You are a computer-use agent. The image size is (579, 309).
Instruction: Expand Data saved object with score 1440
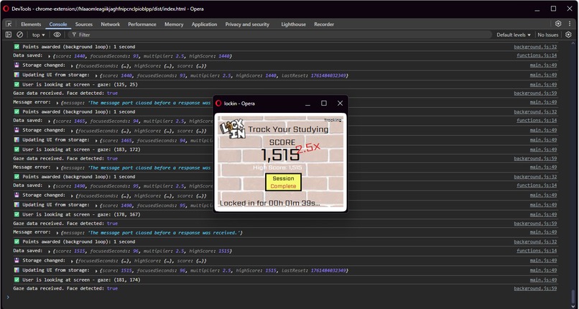click(50, 57)
